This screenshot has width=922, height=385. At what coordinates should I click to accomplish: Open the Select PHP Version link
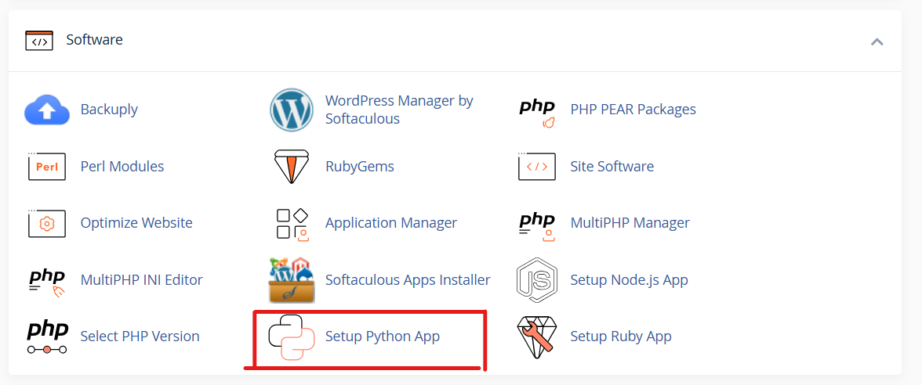coord(140,336)
